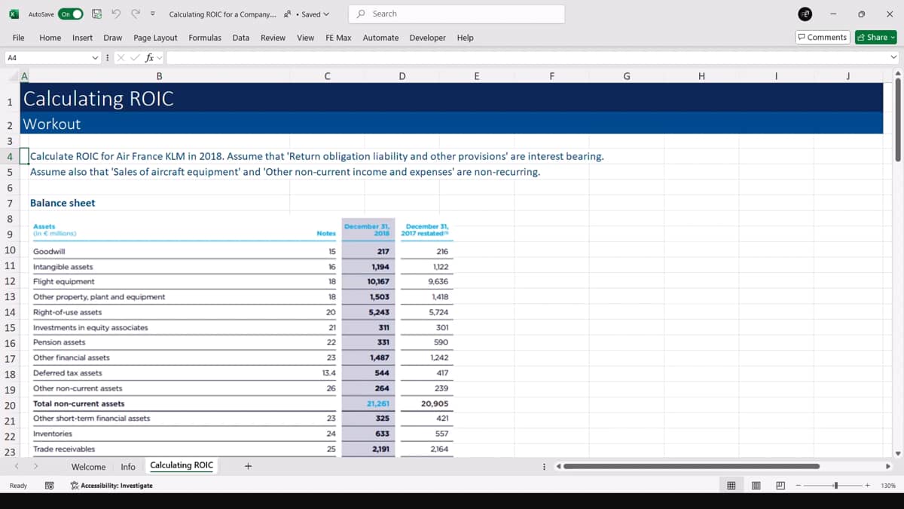Switch to Page Layout view icon

pos(756,486)
